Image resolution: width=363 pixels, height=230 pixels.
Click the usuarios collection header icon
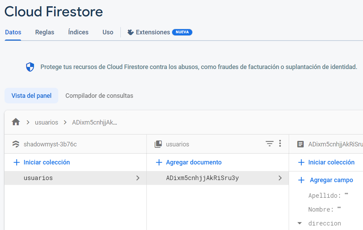[158, 144]
